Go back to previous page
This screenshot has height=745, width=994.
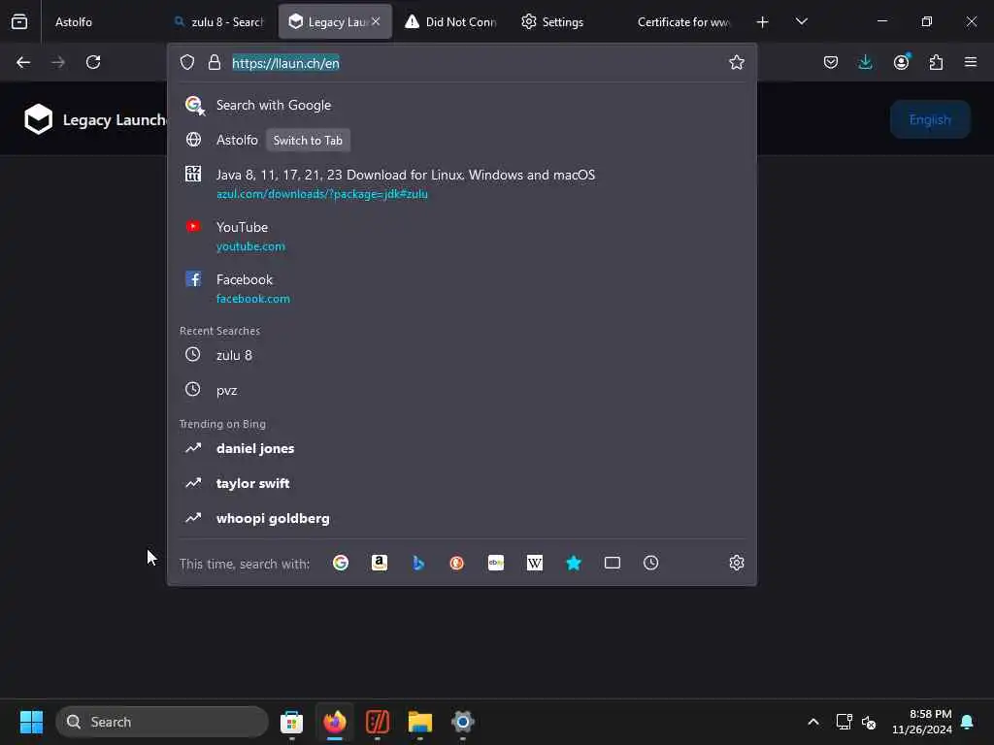tap(23, 62)
